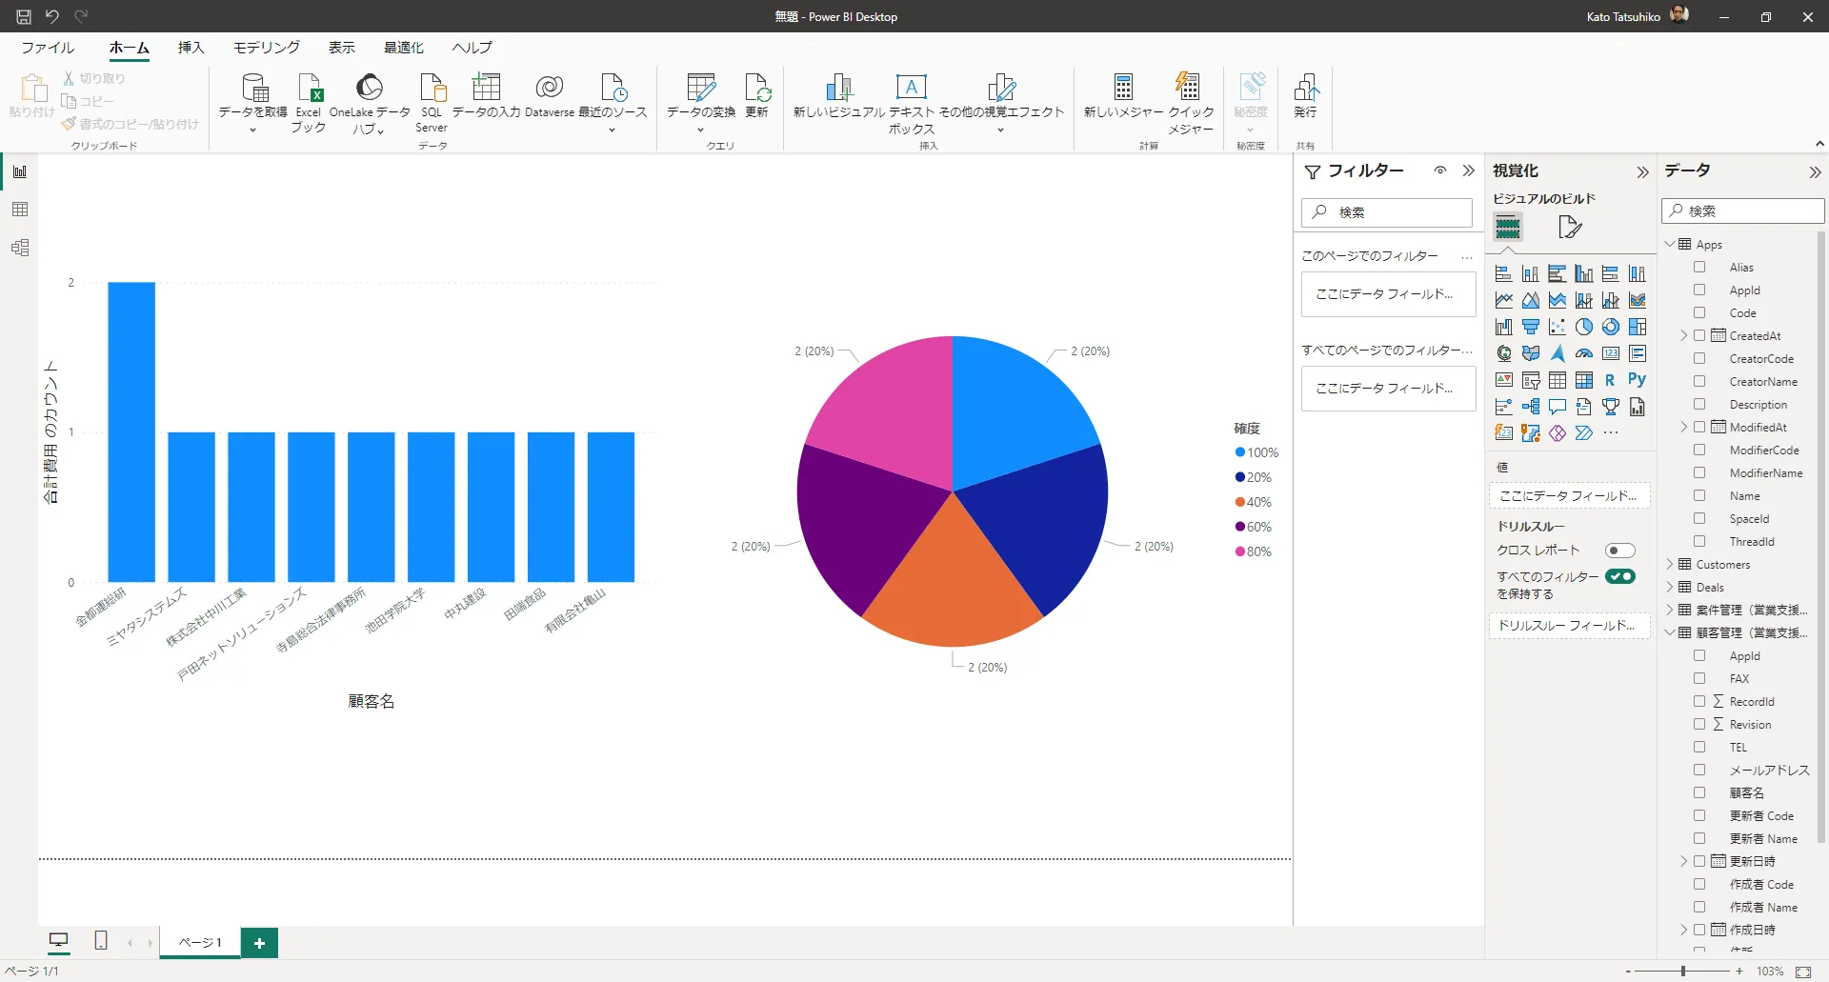The image size is (1829, 982).
Task: Select the slicer visual icon
Action: coord(1531,380)
